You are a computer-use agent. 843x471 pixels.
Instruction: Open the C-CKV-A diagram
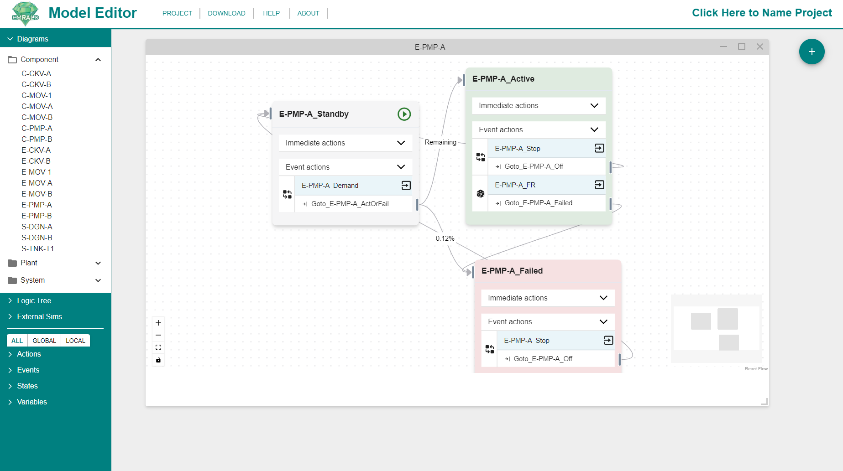click(36, 73)
